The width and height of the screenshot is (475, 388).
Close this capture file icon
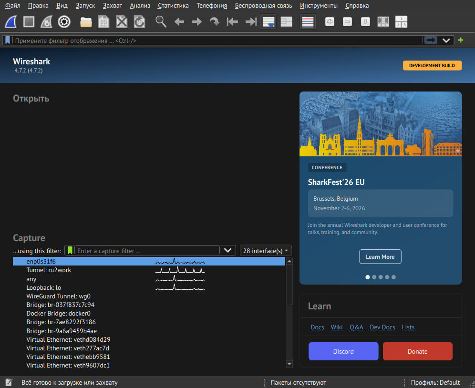click(x=122, y=22)
